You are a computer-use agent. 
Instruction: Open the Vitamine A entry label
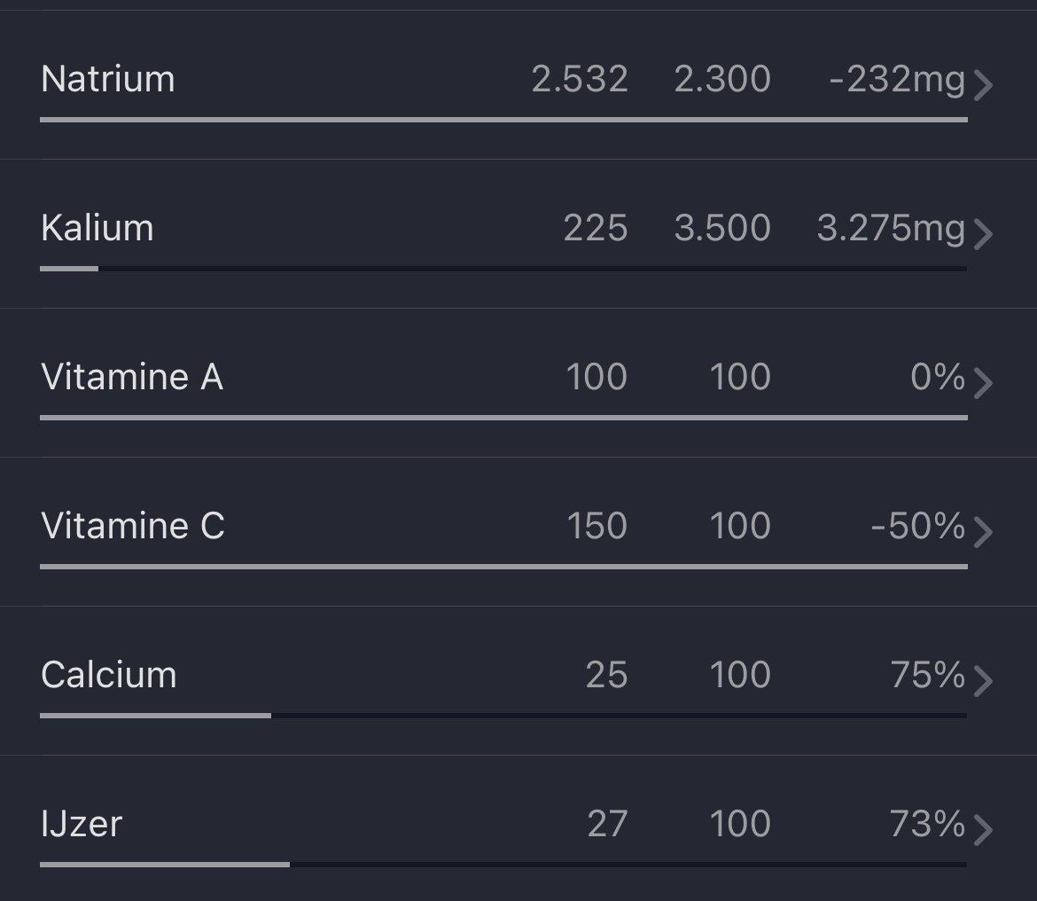click(132, 377)
